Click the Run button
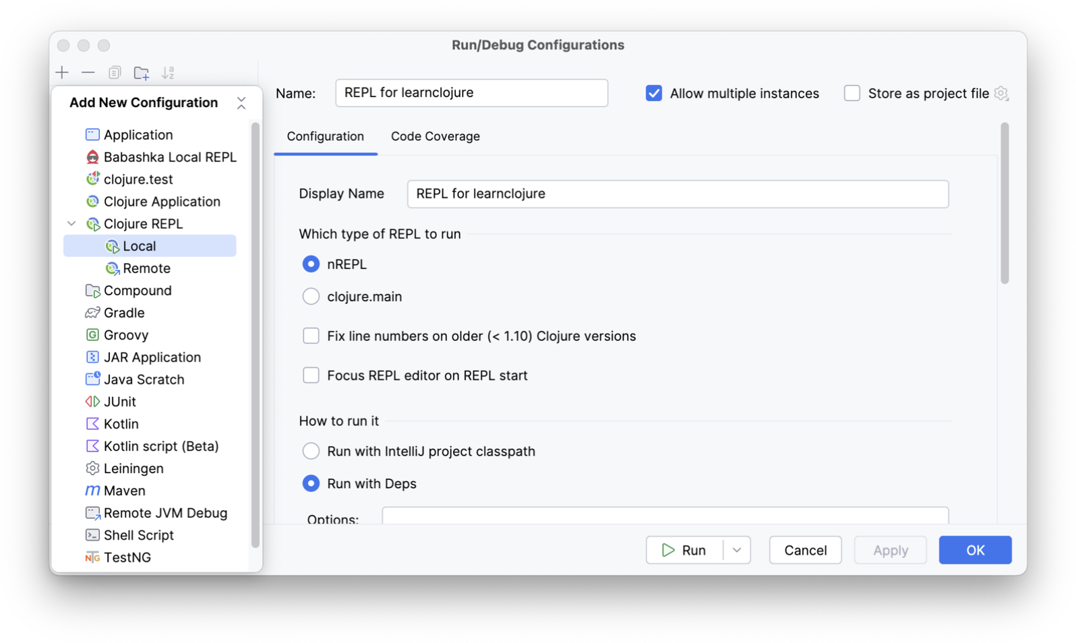 684,550
